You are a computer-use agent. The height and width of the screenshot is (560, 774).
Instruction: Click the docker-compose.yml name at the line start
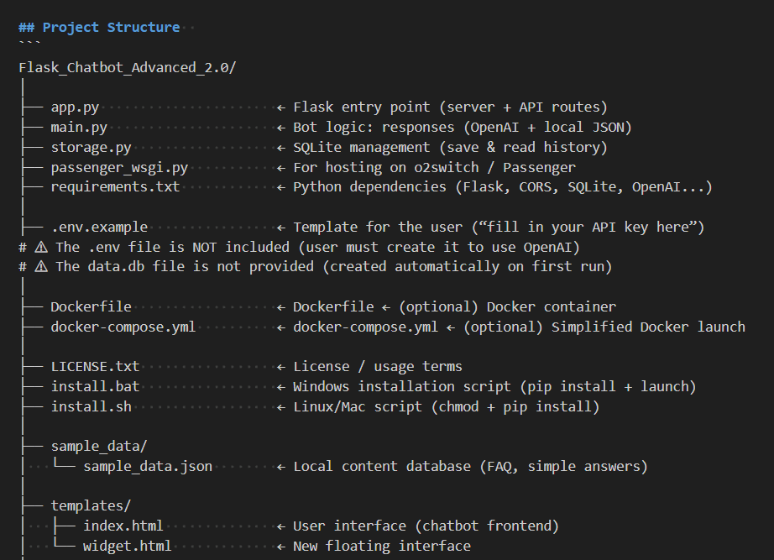click(123, 327)
